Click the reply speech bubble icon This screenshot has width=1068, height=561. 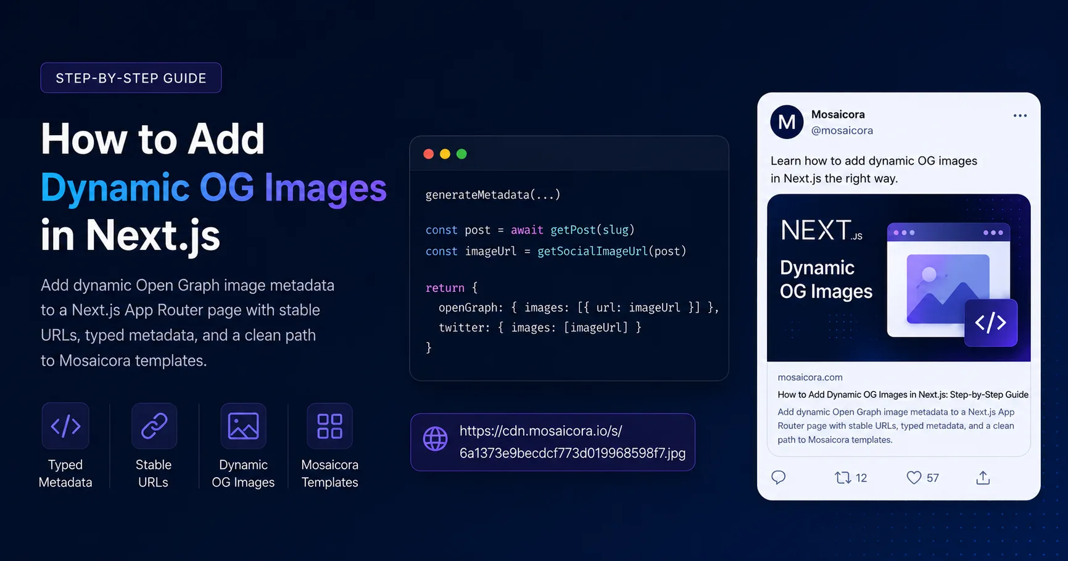coord(779,477)
